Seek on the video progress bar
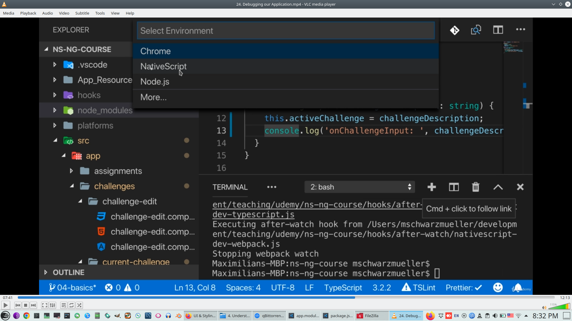This screenshot has height=321, width=572. 286,298
